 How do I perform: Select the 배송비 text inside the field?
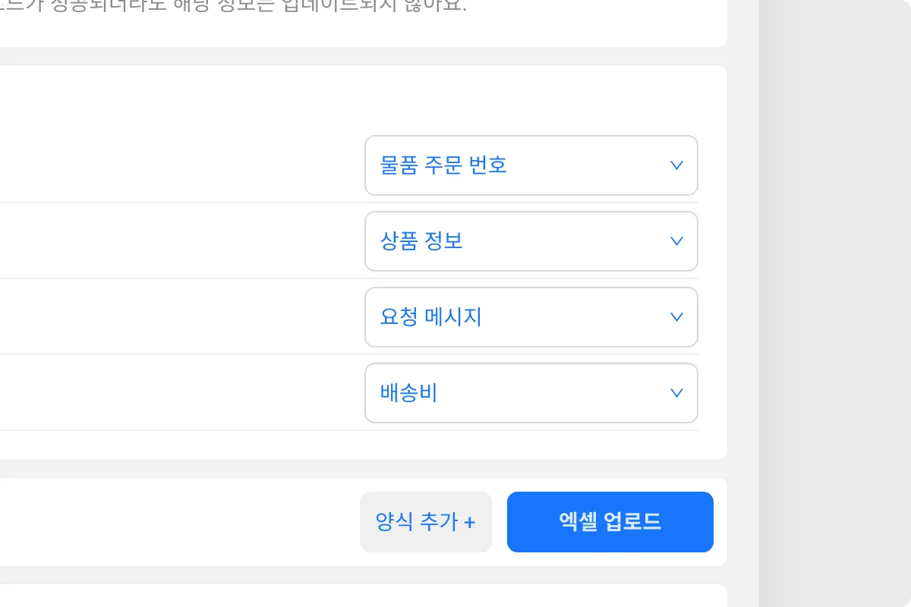click(408, 393)
